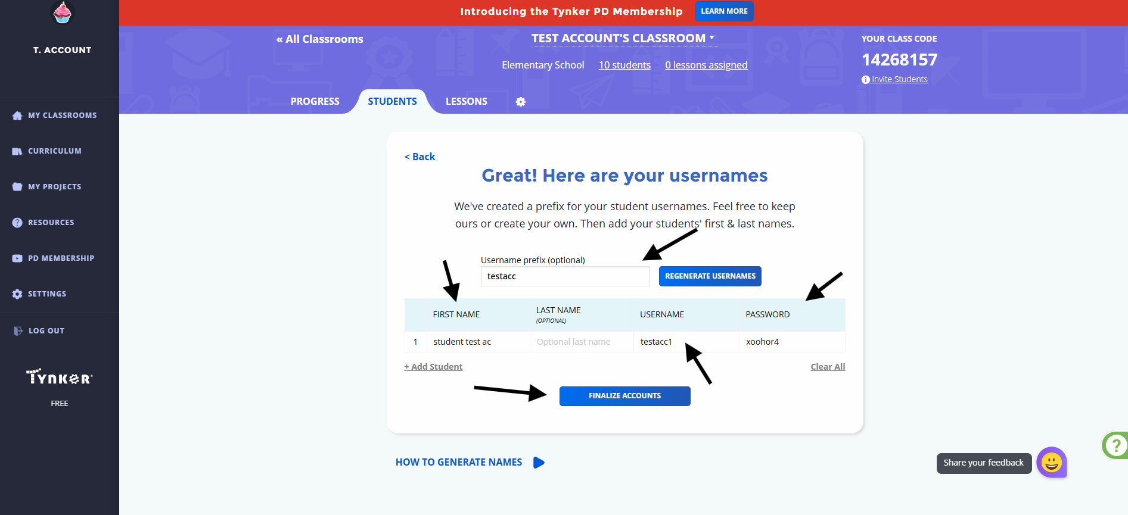Click the Add Student link
The height and width of the screenshot is (515, 1128).
tap(433, 367)
